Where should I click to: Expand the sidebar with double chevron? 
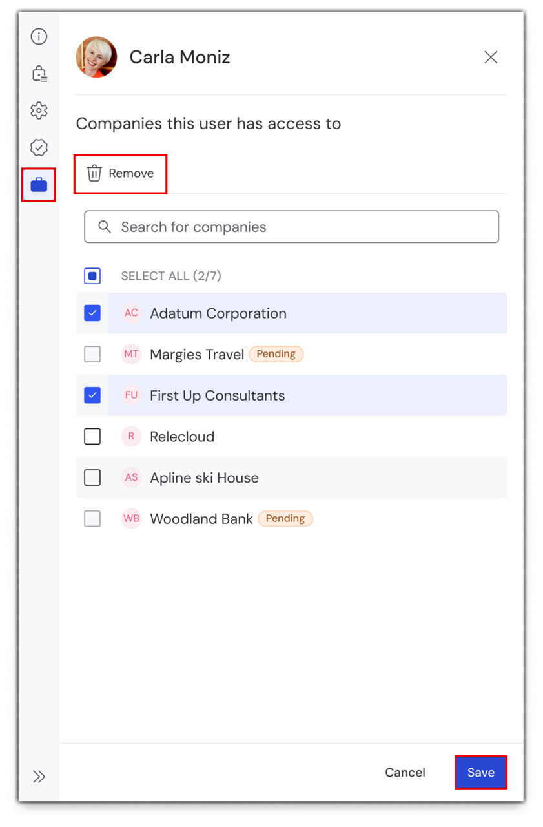point(39,776)
